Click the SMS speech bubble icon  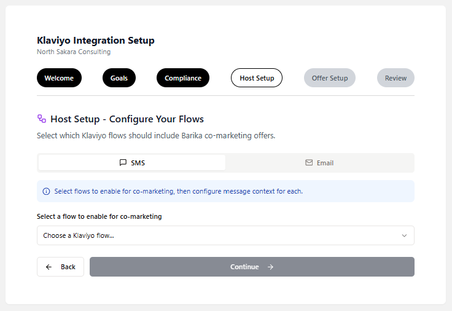click(x=123, y=163)
